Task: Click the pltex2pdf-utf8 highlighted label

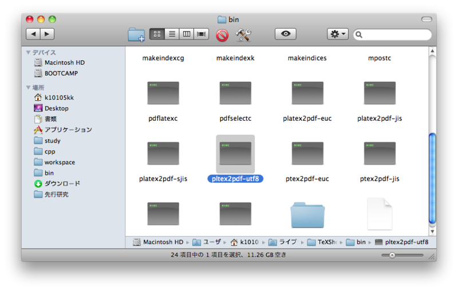Action: (235, 179)
